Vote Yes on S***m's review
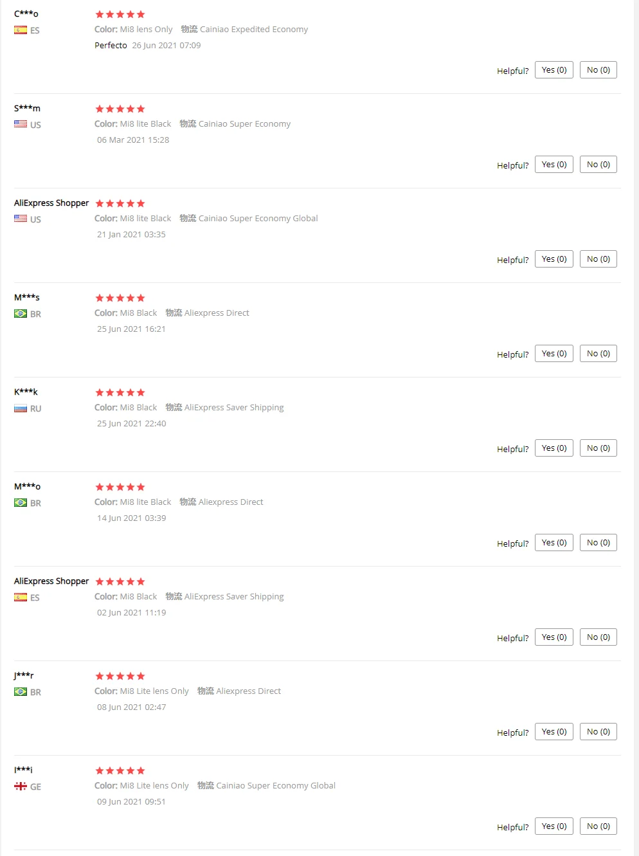The width and height of the screenshot is (639, 856). (553, 165)
